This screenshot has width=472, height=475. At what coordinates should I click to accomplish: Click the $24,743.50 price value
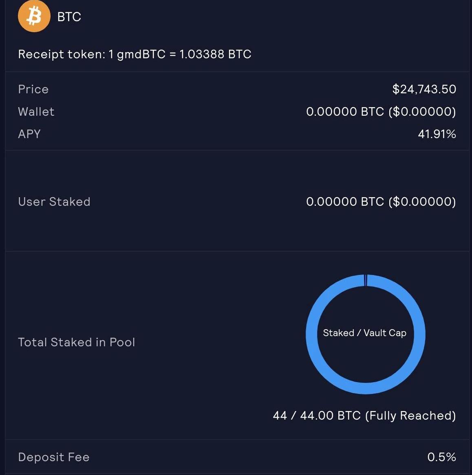click(x=424, y=89)
